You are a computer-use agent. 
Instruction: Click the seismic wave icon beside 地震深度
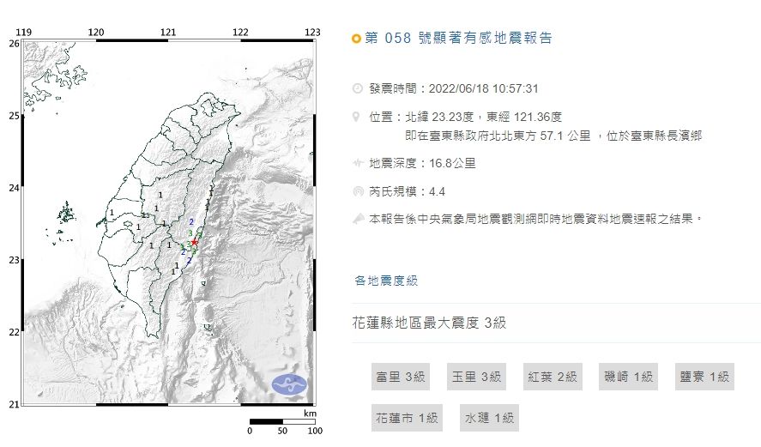358,163
